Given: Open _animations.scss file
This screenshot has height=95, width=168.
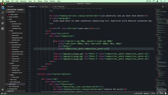Looking at the screenshot, I should [17, 33].
